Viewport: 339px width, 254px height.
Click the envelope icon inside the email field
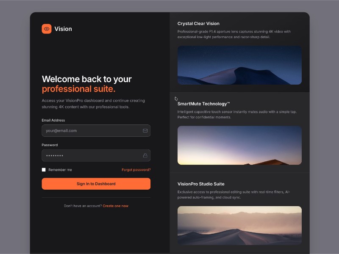tap(144, 131)
